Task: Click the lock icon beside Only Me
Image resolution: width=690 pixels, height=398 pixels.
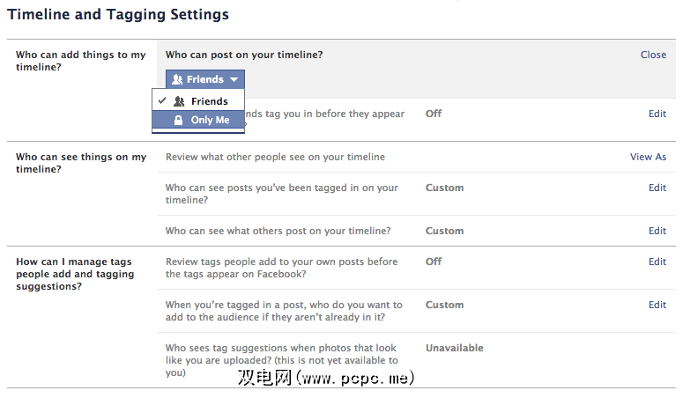Action: (179, 120)
